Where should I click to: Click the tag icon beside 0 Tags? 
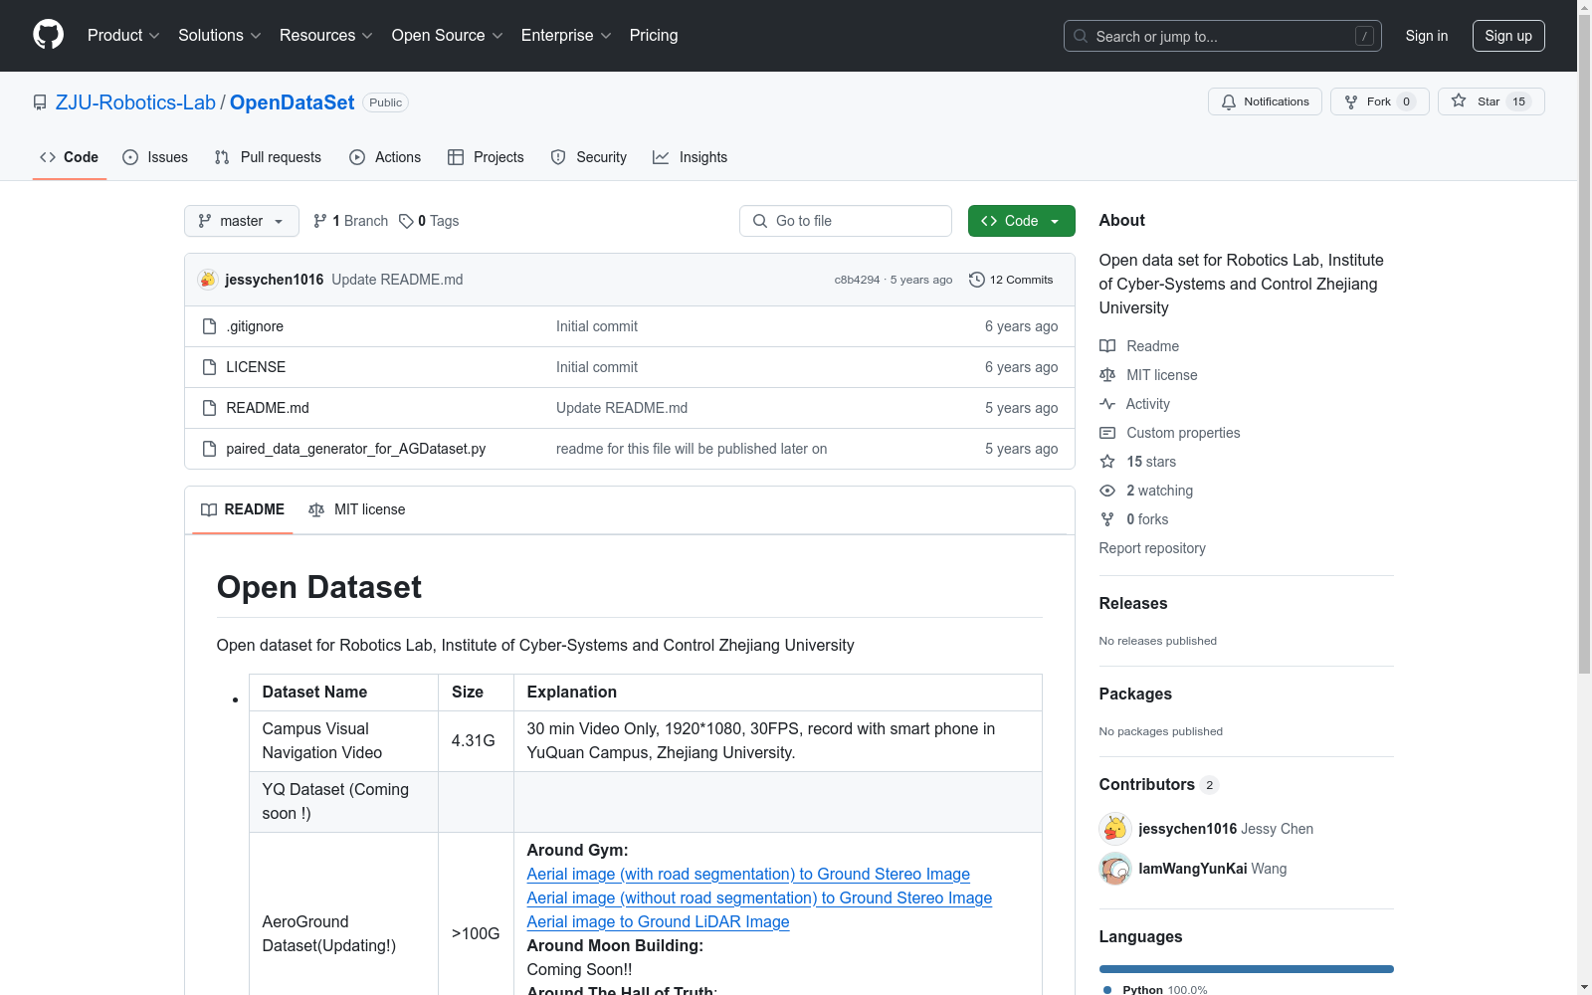pyautogui.click(x=406, y=221)
